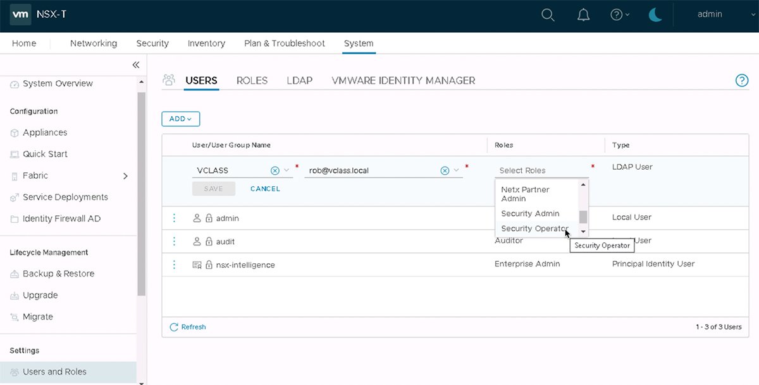Viewport: 759px width, 385px height.
Task: Open the Networking top menu tab
Action: coord(94,44)
